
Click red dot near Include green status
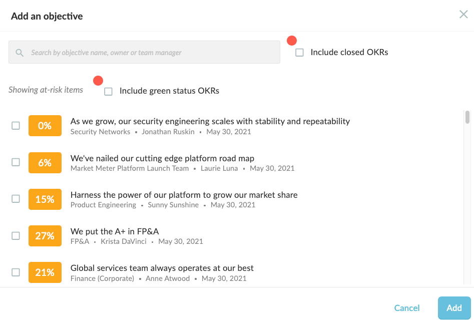point(98,81)
